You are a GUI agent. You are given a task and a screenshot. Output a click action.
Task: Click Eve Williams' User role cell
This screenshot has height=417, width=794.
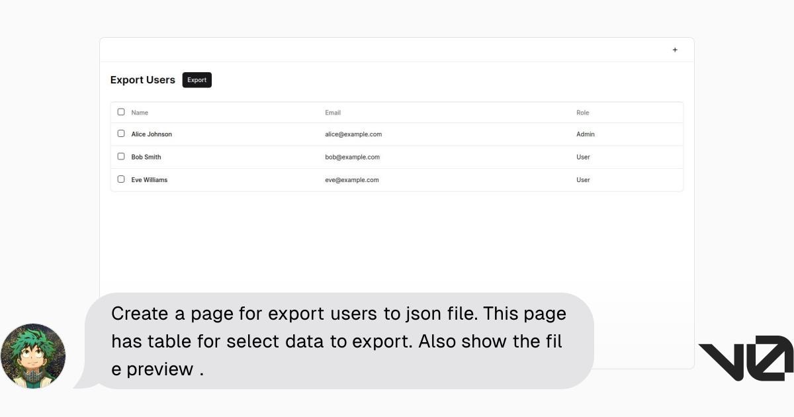(583, 180)
